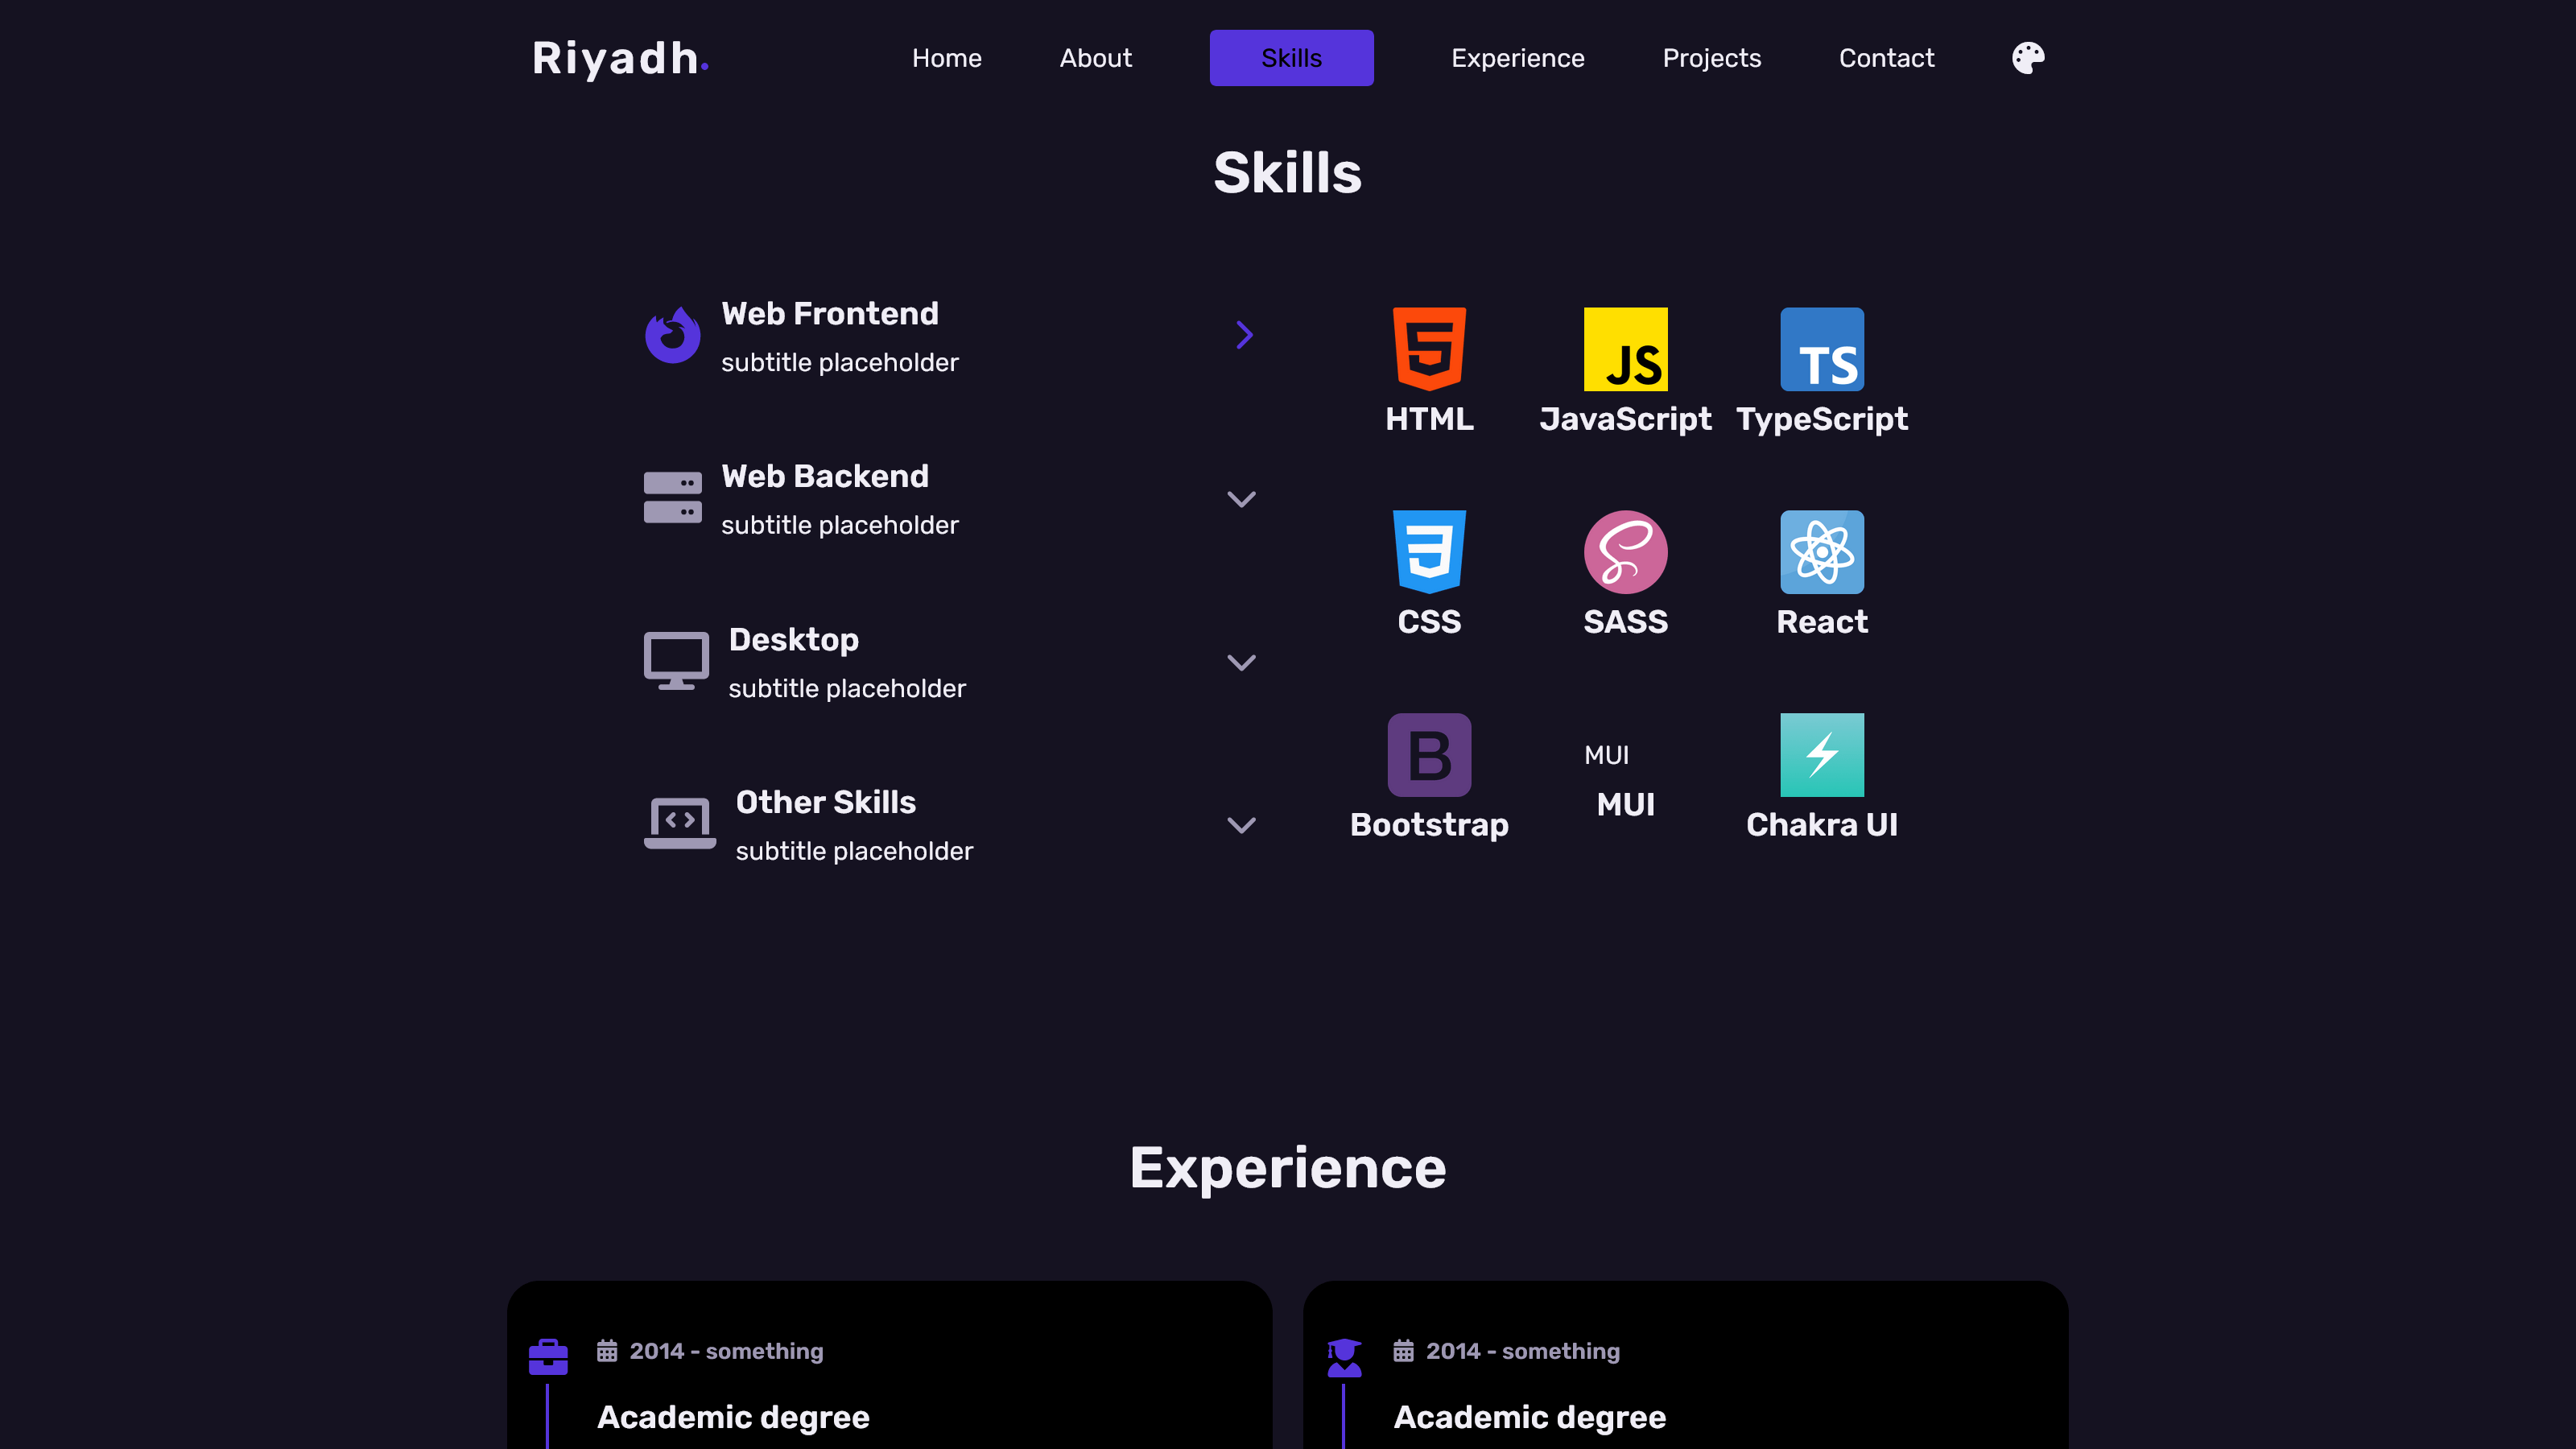The height and width of the screenshot is (1449, 2576).
Task: Toggle the Desktop skills dropdown
Action: (1242, 660)
